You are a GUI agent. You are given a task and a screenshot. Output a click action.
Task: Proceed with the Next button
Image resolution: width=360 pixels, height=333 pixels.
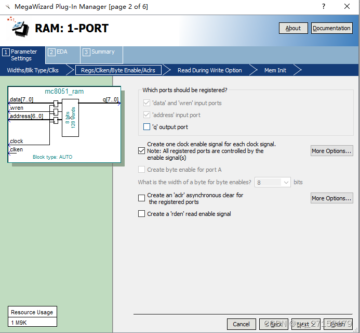click(x=306, y=324)
